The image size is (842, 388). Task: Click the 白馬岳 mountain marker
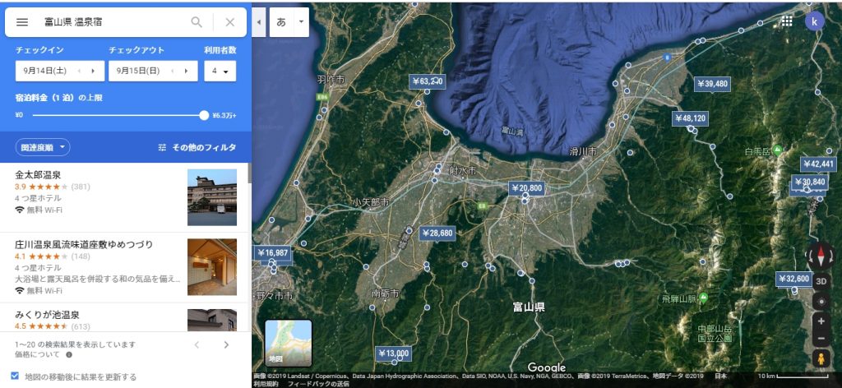pyautogui.click(x=778, y=150)
